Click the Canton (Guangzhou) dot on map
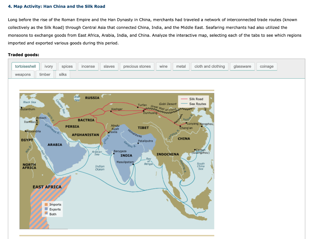This screenshot has height=239, width=311. click(x=195, y=150)
